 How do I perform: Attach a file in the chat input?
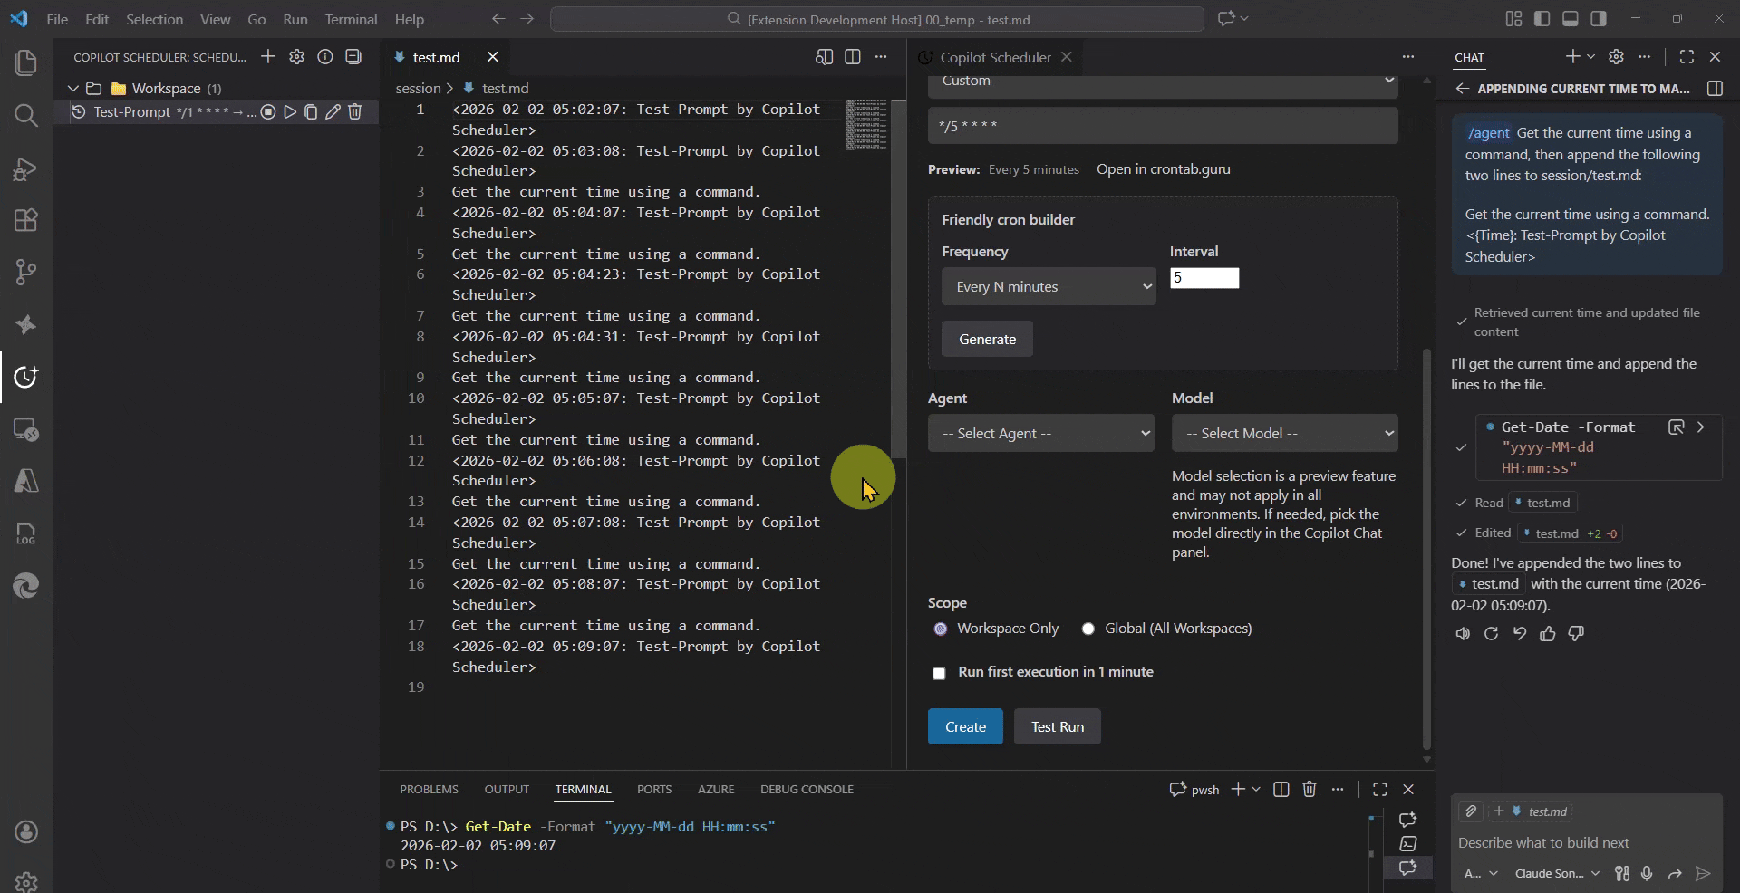1469,811
